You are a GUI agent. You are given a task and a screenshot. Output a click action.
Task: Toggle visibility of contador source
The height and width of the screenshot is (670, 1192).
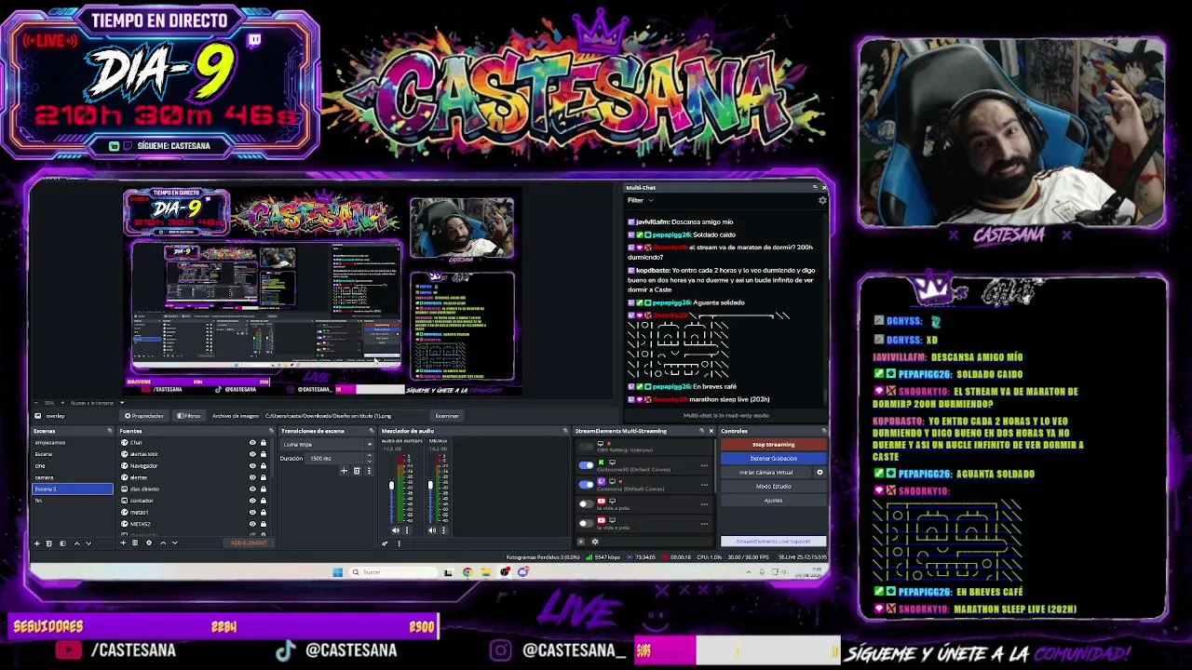point(252,501)
